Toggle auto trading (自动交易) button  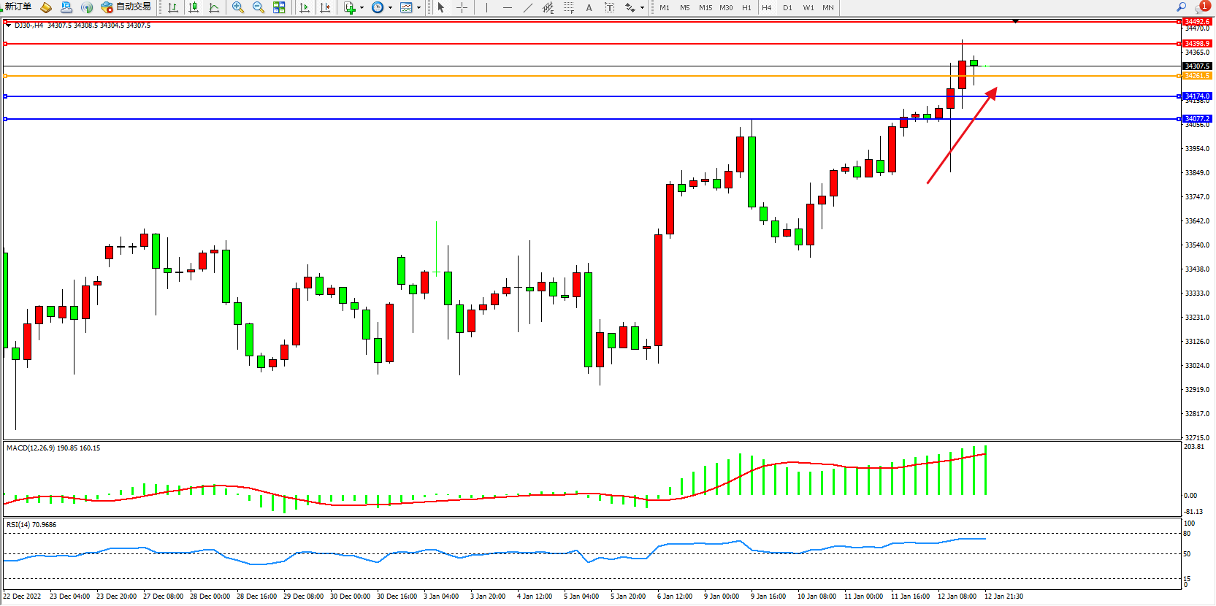126,7
